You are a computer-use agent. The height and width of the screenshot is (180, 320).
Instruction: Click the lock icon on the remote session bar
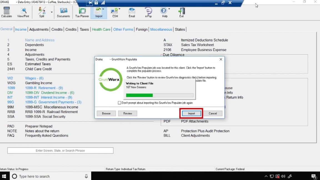point(96,3)
